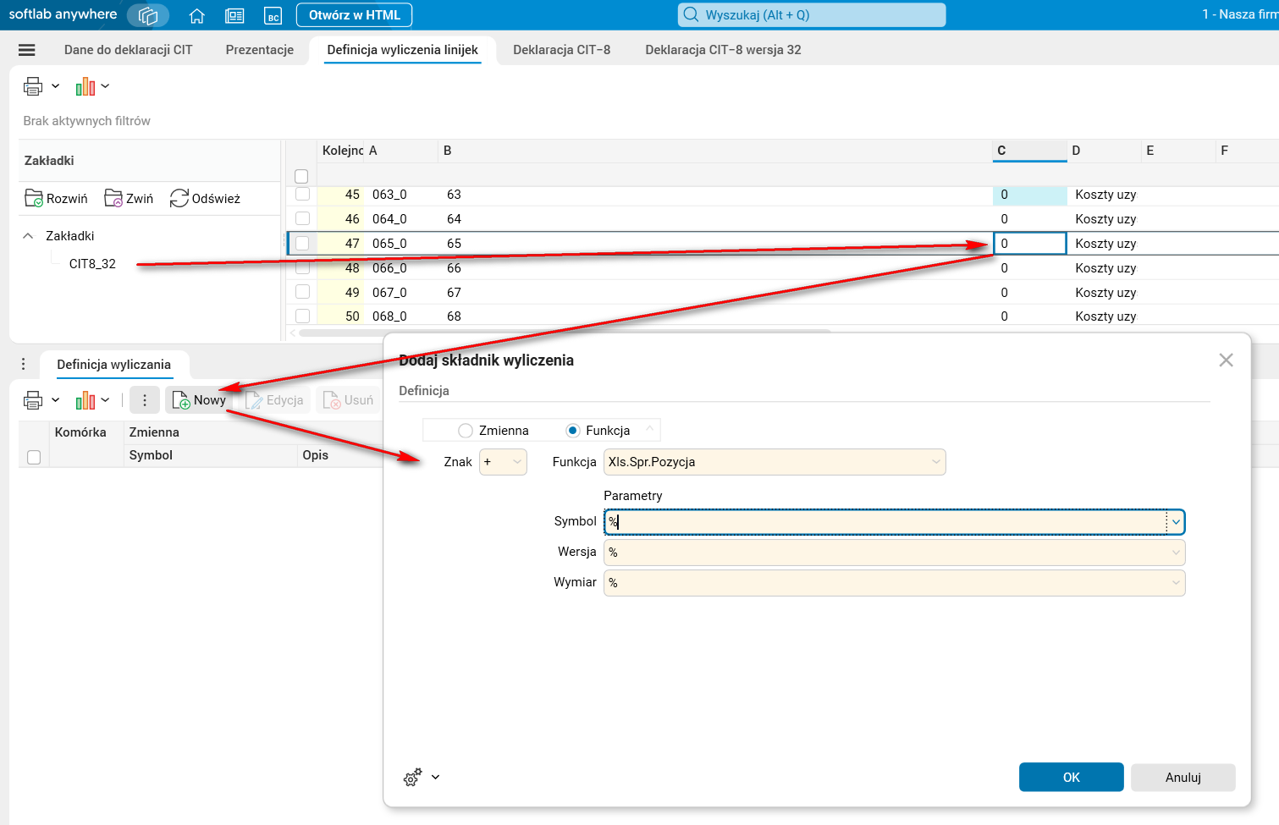This screenshot has height=825, width=1279.
Task: Click the C cell value 0 in row 47
Action: (1029, 244)
